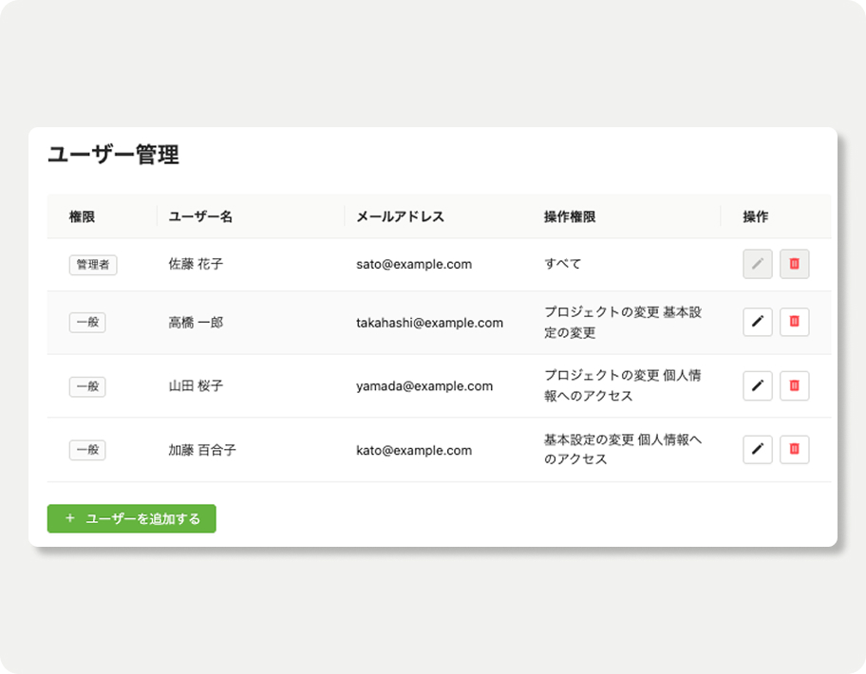Edit 加藤 百合子 via pencil icon
The width and height of the screenshot is (866, 674).
[x=757, y=450]
